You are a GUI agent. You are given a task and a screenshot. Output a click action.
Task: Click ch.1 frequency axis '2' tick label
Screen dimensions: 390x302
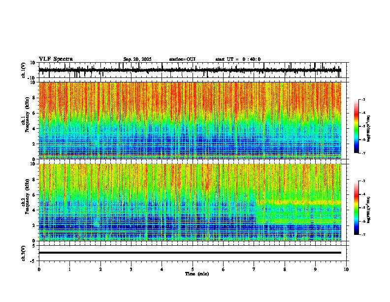point(34,144)
